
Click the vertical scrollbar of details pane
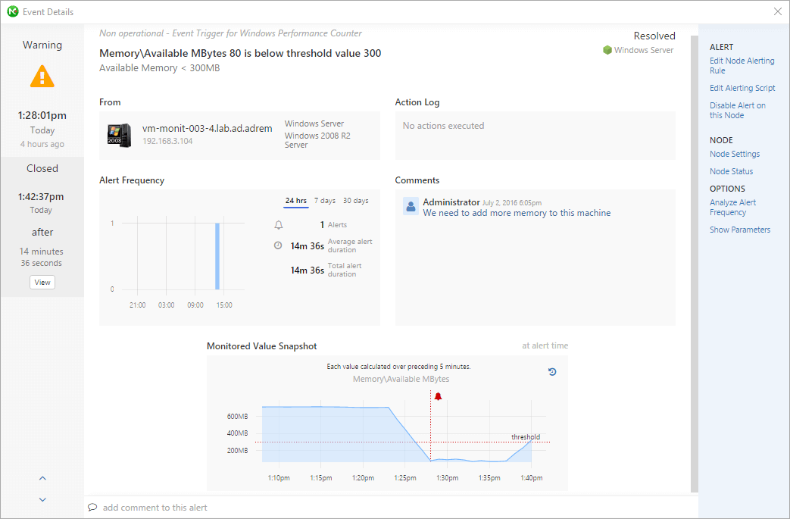[x=695, y=264]
